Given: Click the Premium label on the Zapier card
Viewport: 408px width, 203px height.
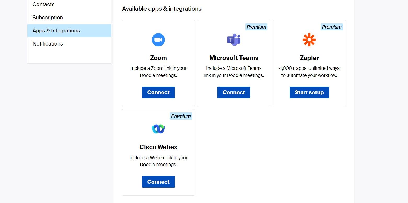Looking at the screenshot, I should 331,27.
